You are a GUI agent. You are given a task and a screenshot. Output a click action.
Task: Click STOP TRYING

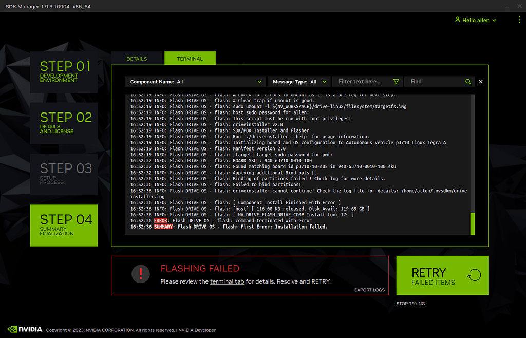410,303
